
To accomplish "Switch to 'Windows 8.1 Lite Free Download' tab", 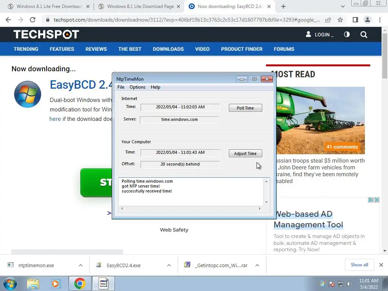I will click(x=49, y=7).
